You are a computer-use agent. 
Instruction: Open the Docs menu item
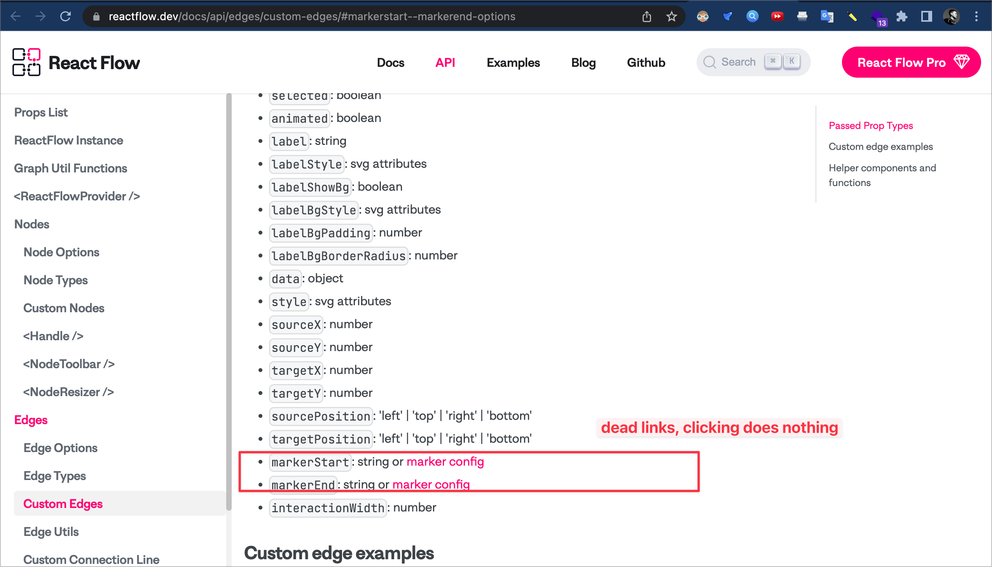pyautogui.click(x=391, y=62)
